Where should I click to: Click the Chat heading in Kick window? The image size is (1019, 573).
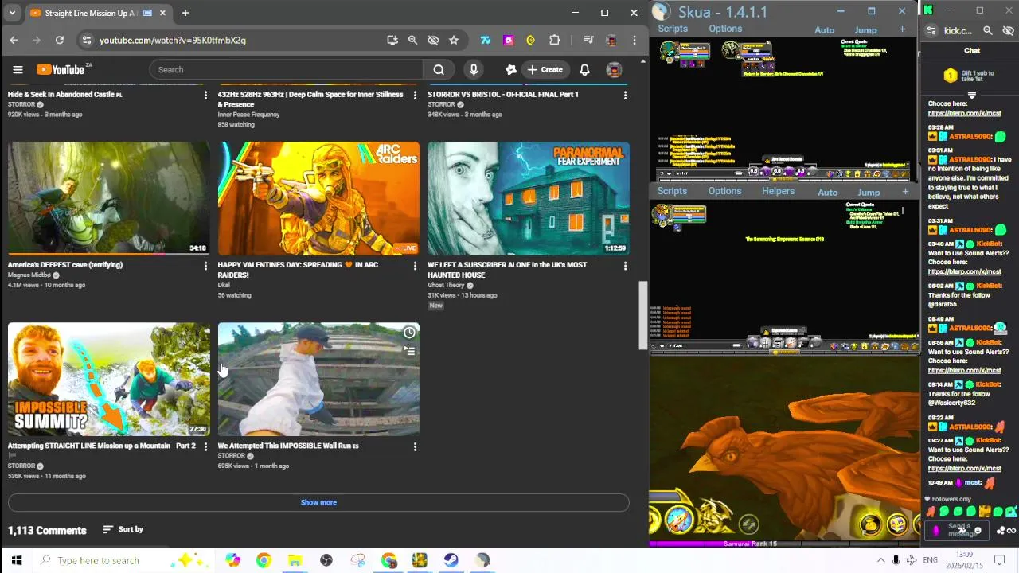972,50
